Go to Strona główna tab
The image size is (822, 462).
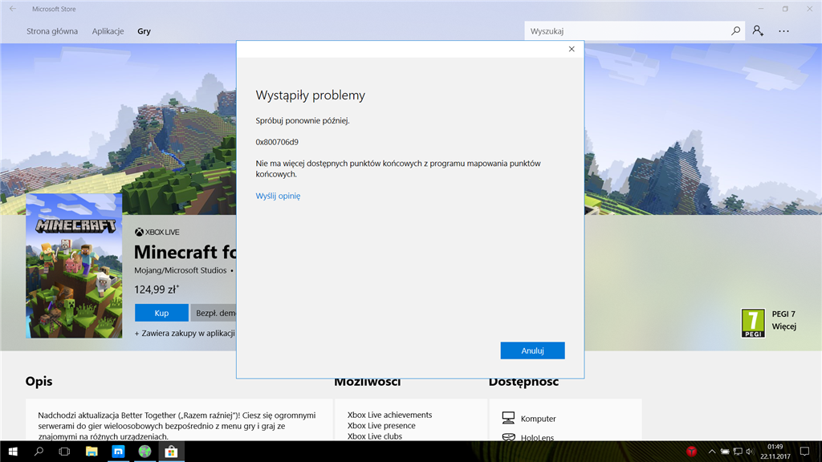(x=52, y=31)
